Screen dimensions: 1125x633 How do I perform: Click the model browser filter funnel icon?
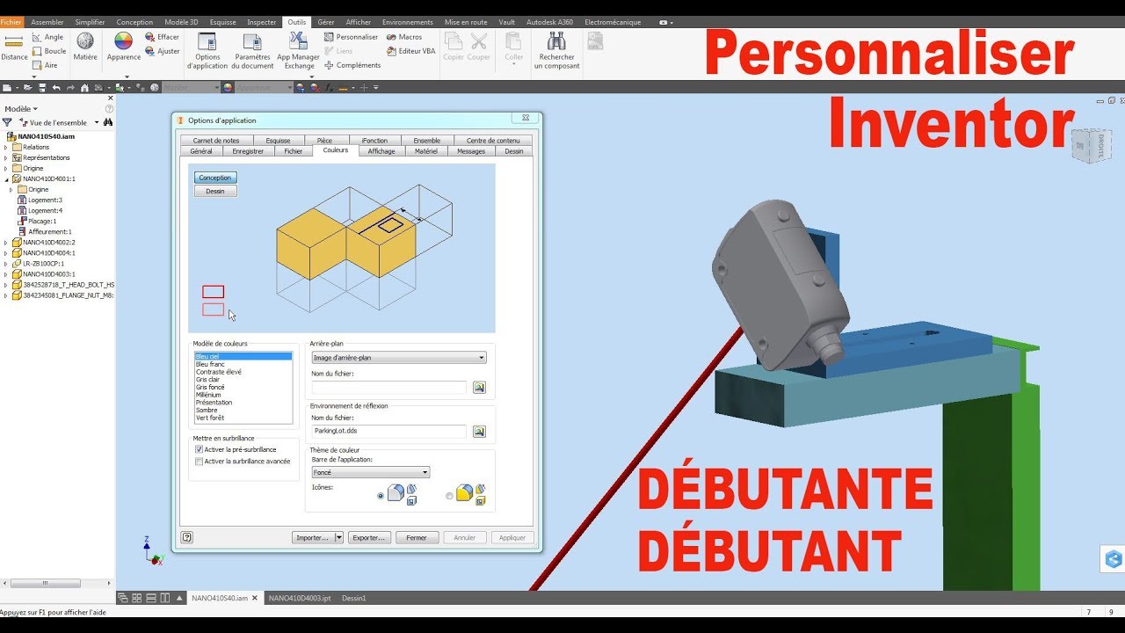pyautogui.click(x=7, y=122)
